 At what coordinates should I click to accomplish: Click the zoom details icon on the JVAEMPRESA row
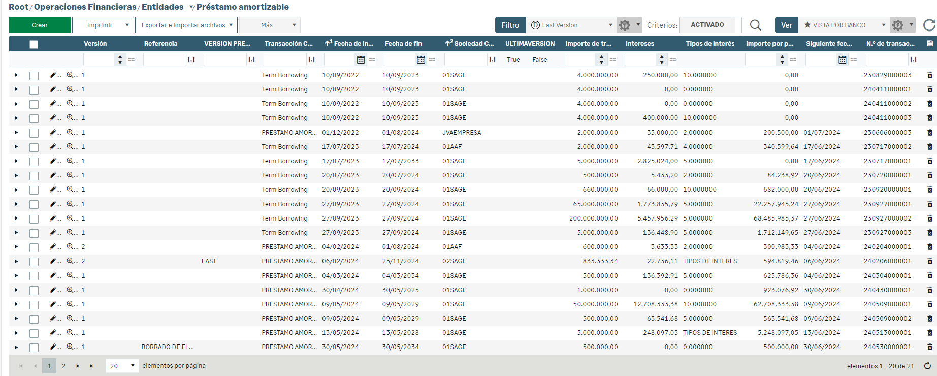coord(70,133)
